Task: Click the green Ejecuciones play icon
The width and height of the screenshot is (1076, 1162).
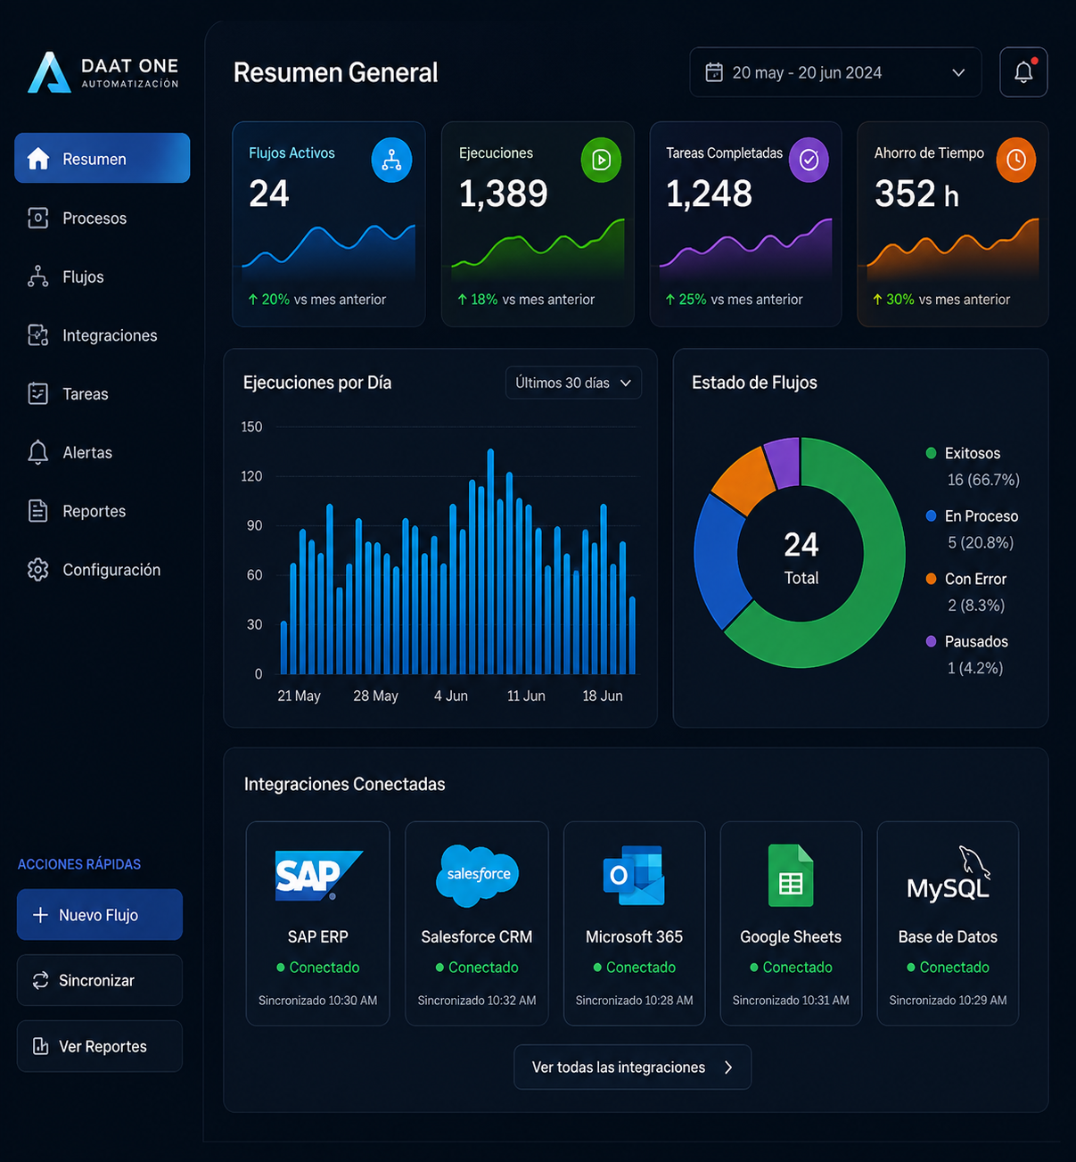Action: pyautogui.click(x=601, y=161)
